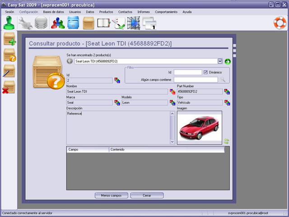This screenshot has width=289, height=217.
Task: Open the databases disk stack icon
Action: [41, 23]
